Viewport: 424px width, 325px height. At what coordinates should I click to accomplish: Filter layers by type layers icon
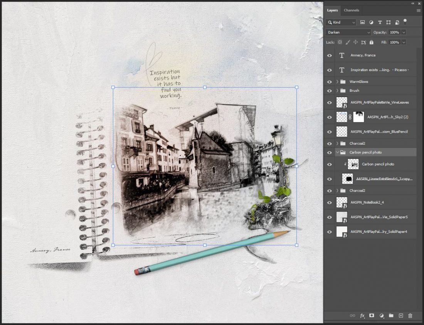pyautogui.click(x=380, y=22)
